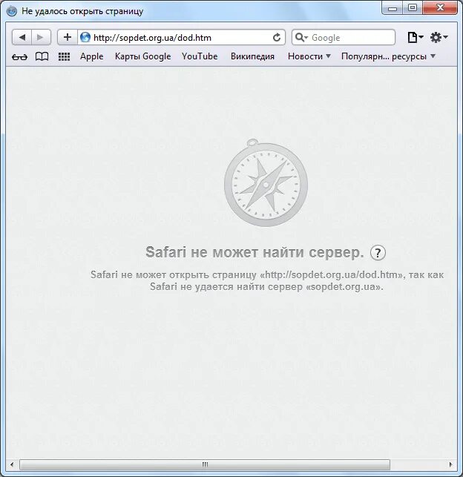Click the horizontal scrollbar thumb
Screen dimensions: 463x477
tap(205, 464)
